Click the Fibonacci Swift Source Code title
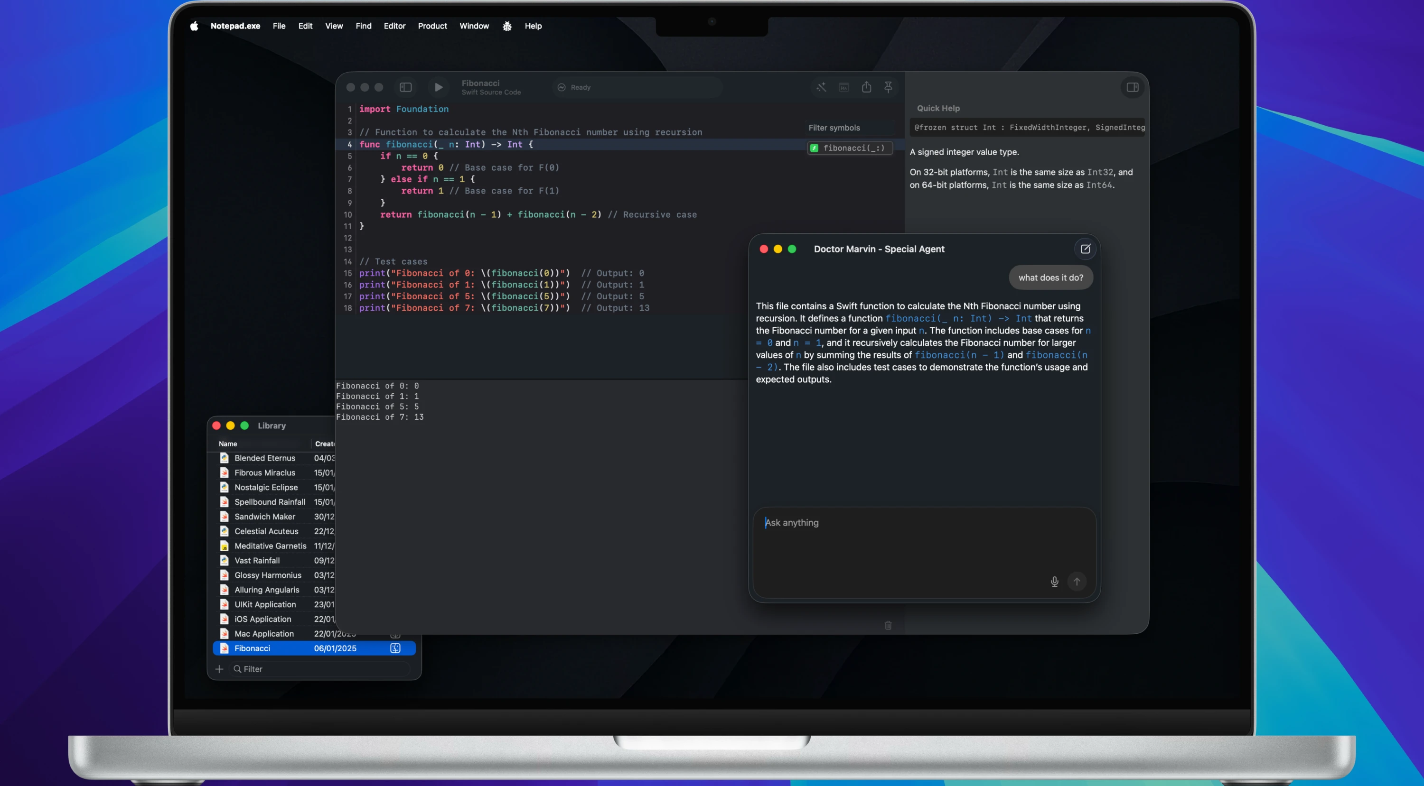The height and width of the screenshot is (786, 1424). 491,87
